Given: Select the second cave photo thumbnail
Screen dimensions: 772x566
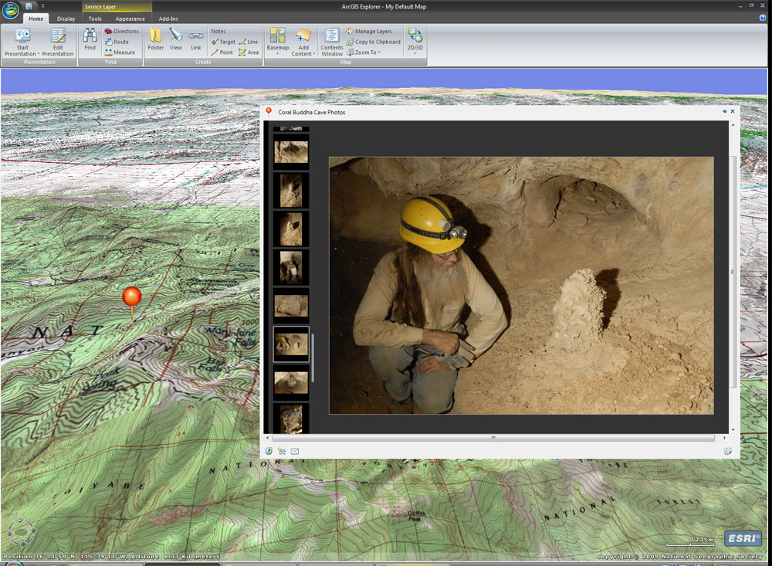Looking at the screenshot, I should 291,152.
